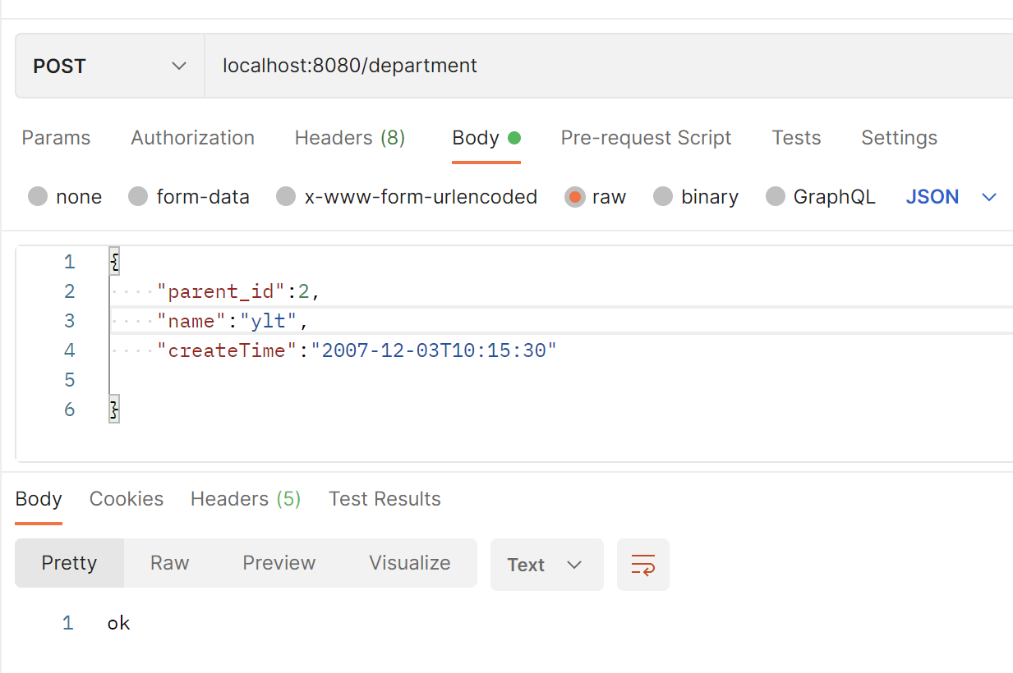
Task: Open the request Headers (8) tab
Action: click(x=349, y=138)
